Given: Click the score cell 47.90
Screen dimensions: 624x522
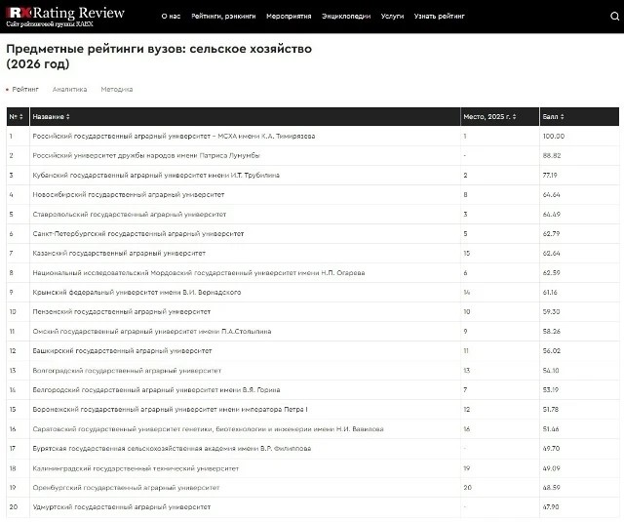Looking at the screenshot, I should tap(551, 507).
